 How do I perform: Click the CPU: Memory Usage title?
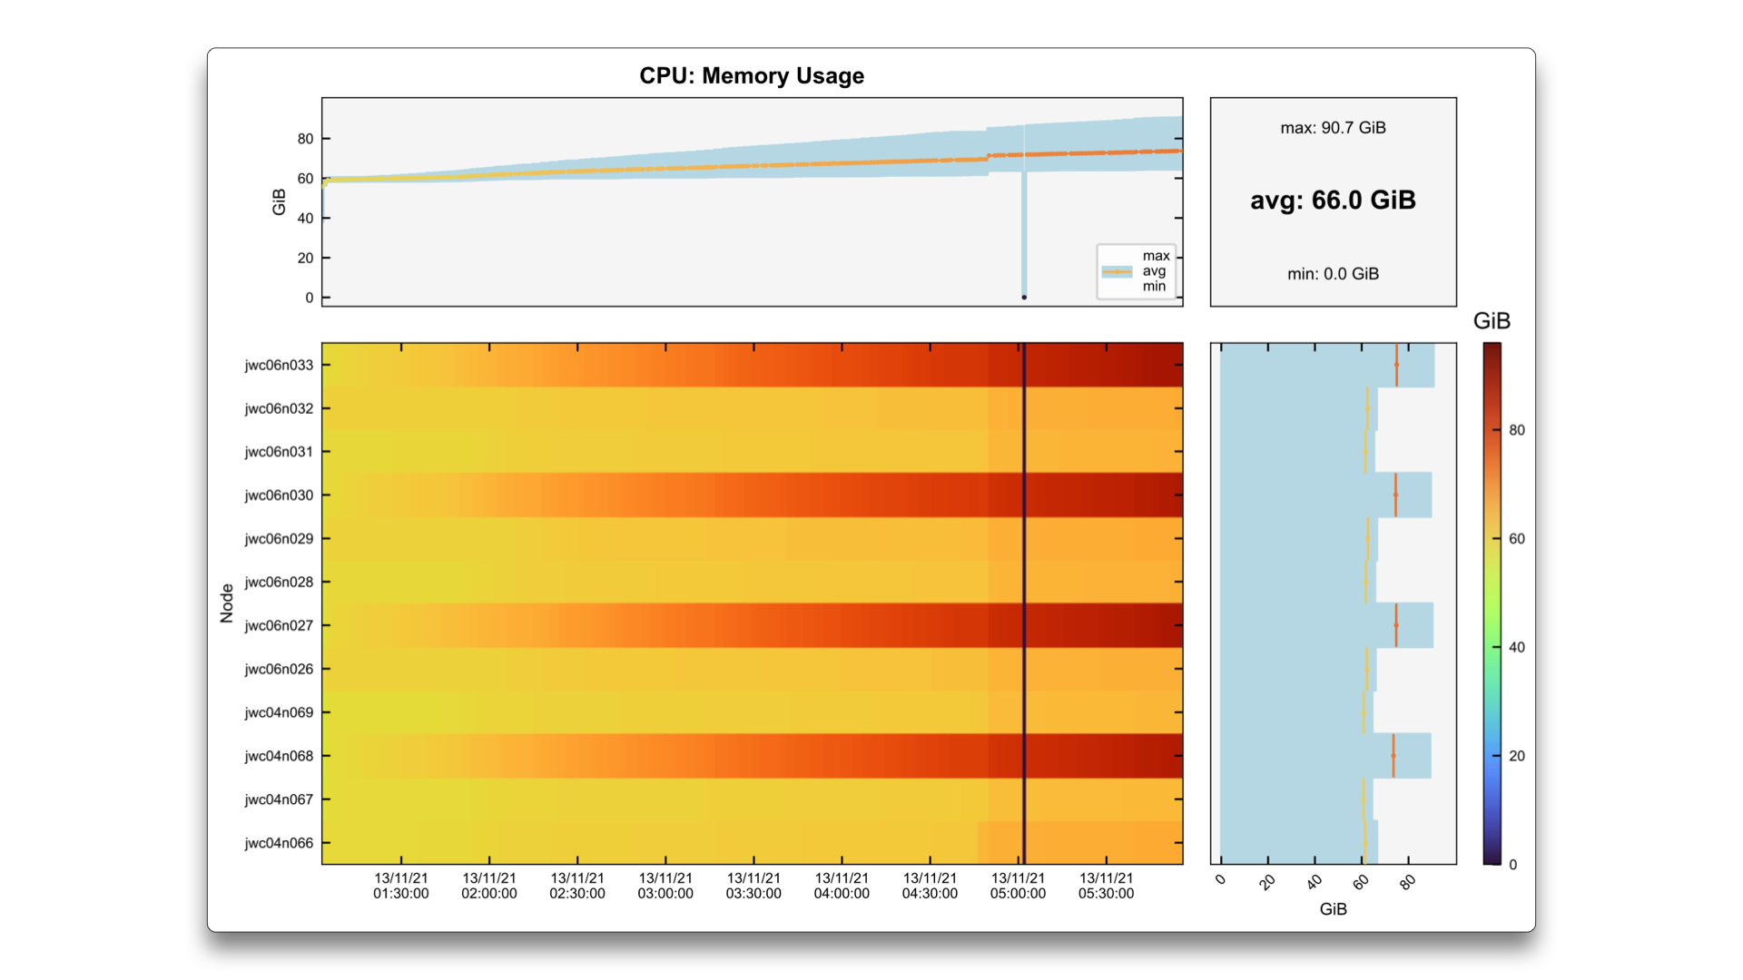[751, 75]
